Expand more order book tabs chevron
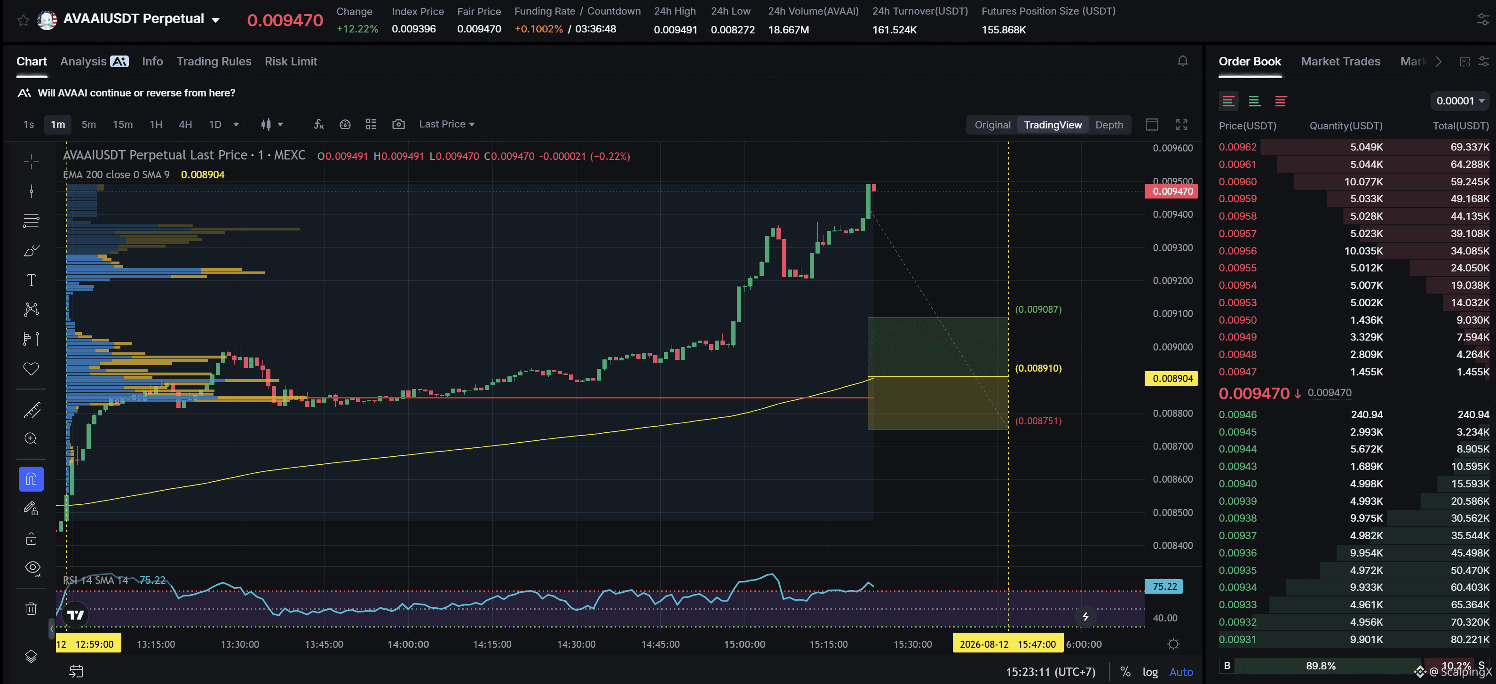 click(x=1439, y=62)
